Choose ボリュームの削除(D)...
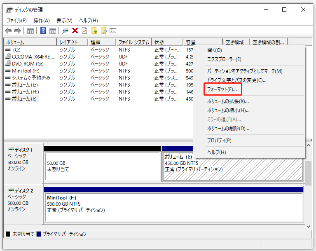The image size is (316, 251). coord(249,129)
